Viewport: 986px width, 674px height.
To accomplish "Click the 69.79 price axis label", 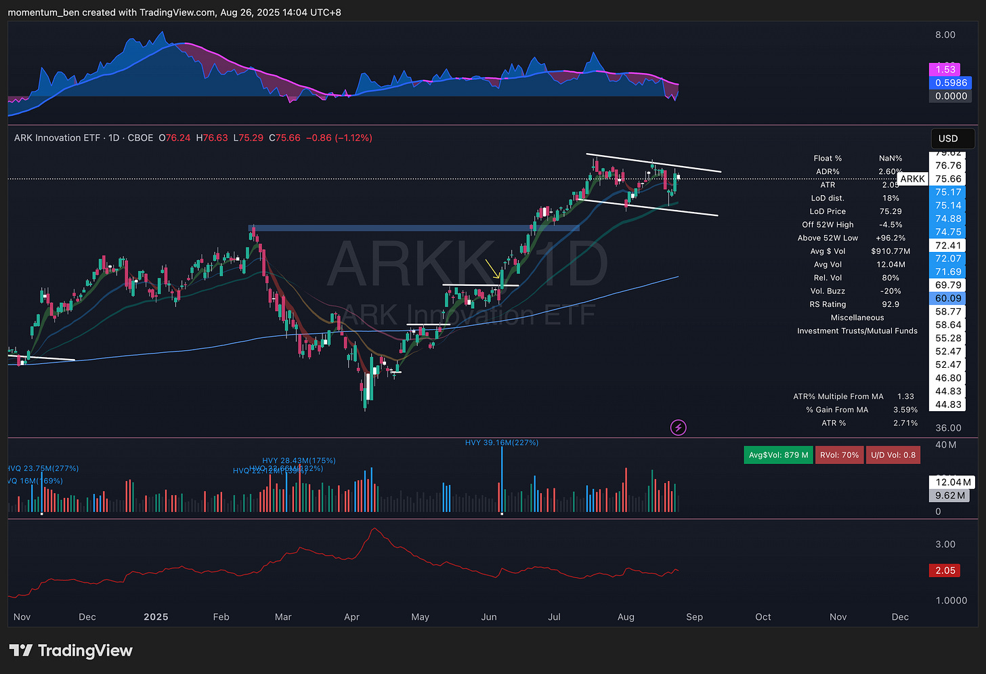I will tap(948, 285).
